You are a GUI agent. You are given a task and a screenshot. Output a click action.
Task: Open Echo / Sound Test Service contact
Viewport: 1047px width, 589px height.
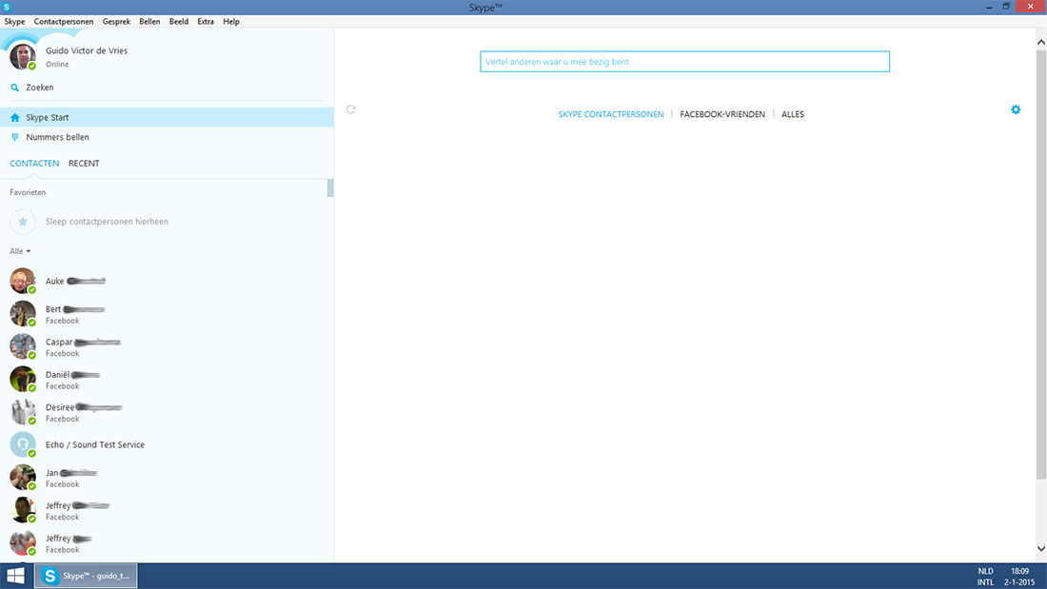click(x=164, y=444)
